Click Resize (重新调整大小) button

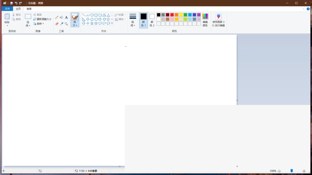click(42, 19)
